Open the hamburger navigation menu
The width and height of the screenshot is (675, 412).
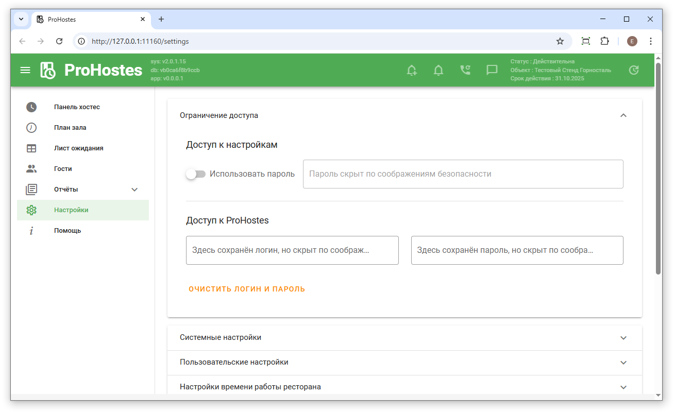pyautogui.click(x=25, y=70)
